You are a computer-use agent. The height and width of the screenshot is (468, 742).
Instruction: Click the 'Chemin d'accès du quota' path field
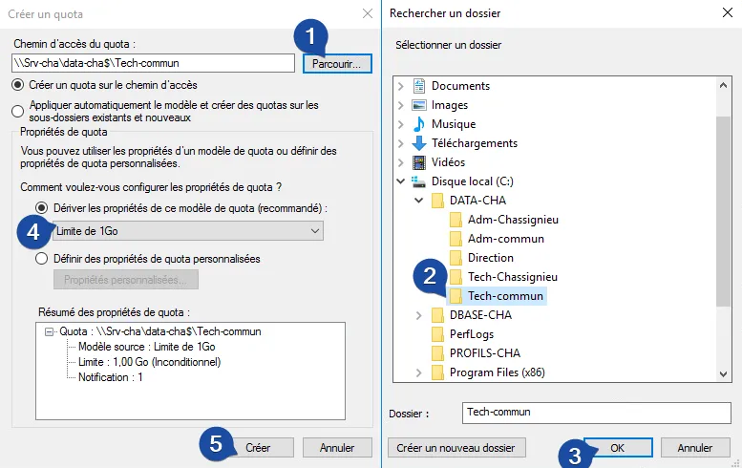(x=153, y=63)
